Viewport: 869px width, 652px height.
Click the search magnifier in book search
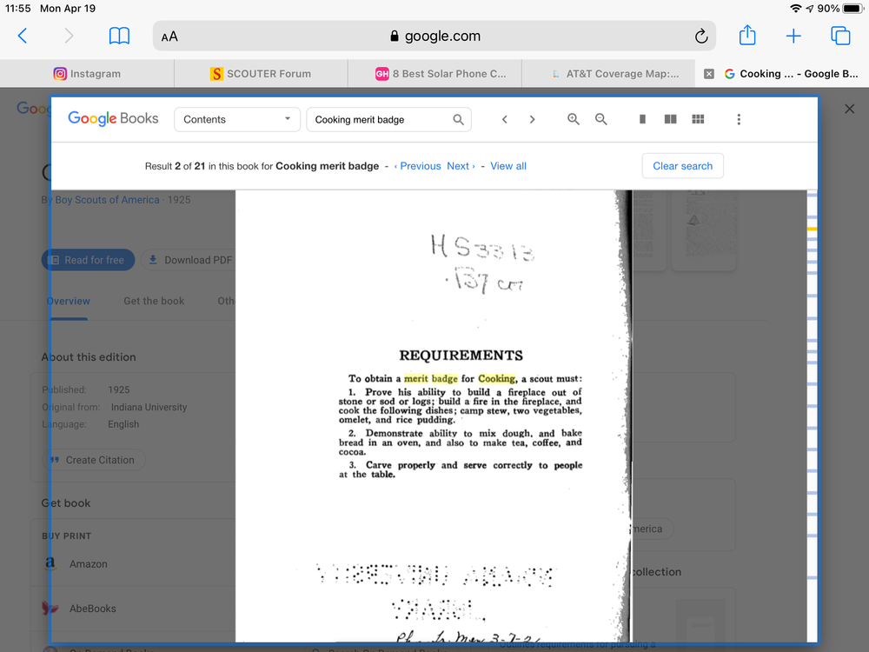pyautogui.click(x=458, y=119)
